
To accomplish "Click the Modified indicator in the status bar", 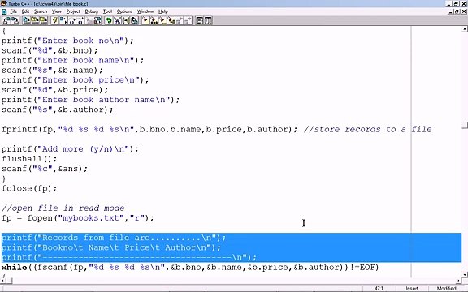I will [447, 289].
